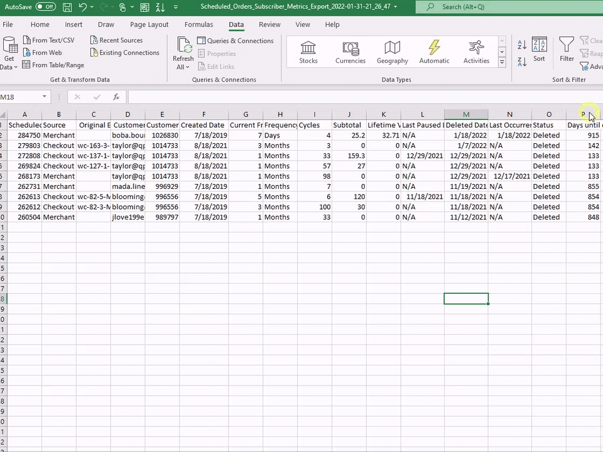603x452 pixels.
Task: Open Recent Sources
Action: click(117, 40)
